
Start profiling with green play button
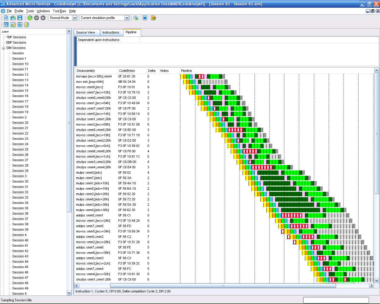30,18
